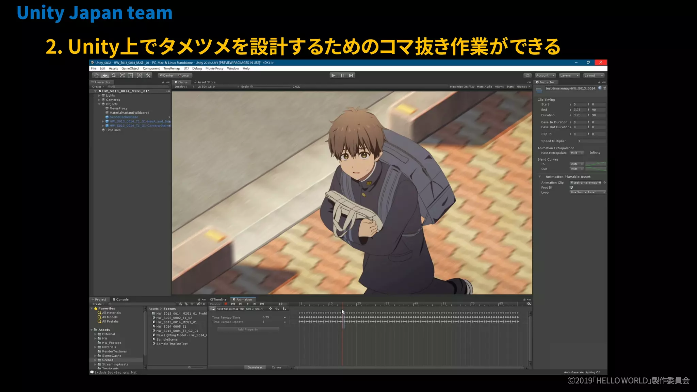
Task: Toggle Animation Preview mode
Action: tap(215, 304)
